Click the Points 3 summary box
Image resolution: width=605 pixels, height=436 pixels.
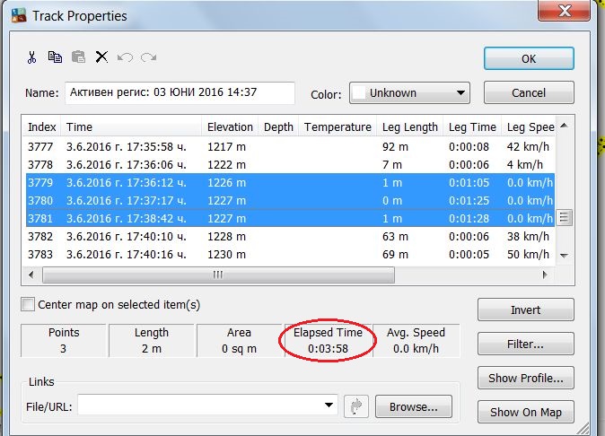coord(63,340)
